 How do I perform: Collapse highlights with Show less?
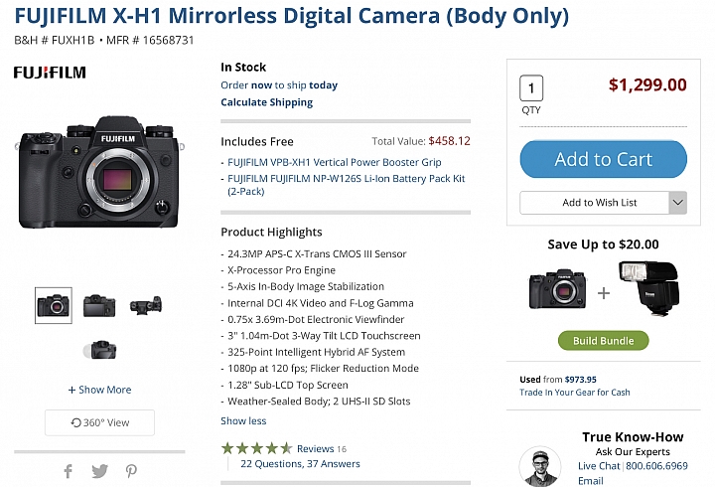point(243,420)
